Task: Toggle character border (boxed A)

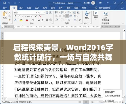Action: pos(51,13)
